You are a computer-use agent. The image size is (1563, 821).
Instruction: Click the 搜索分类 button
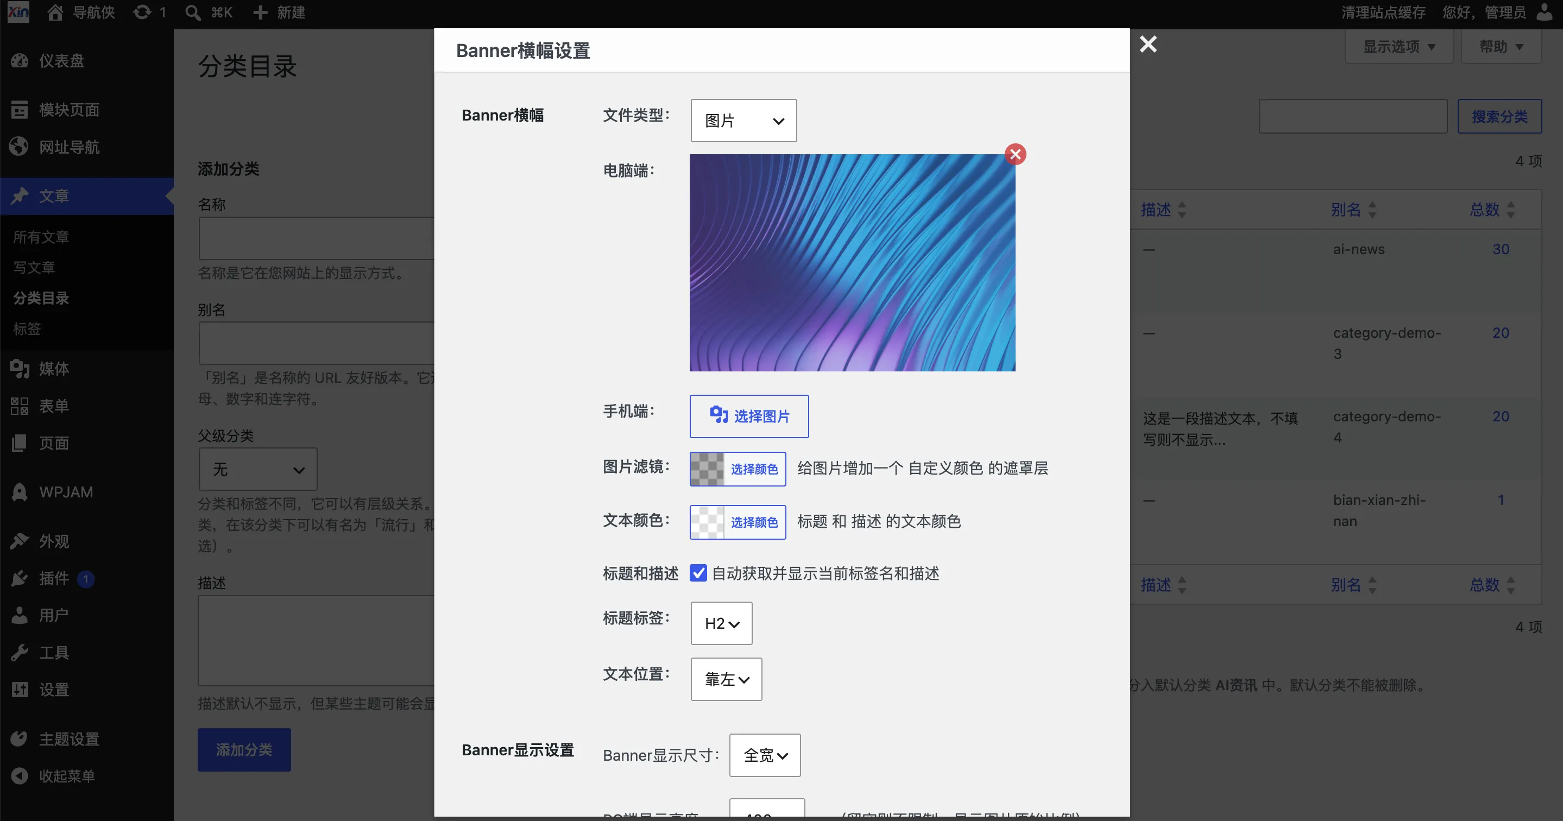pyautogui.click(x=1500, y=116)
